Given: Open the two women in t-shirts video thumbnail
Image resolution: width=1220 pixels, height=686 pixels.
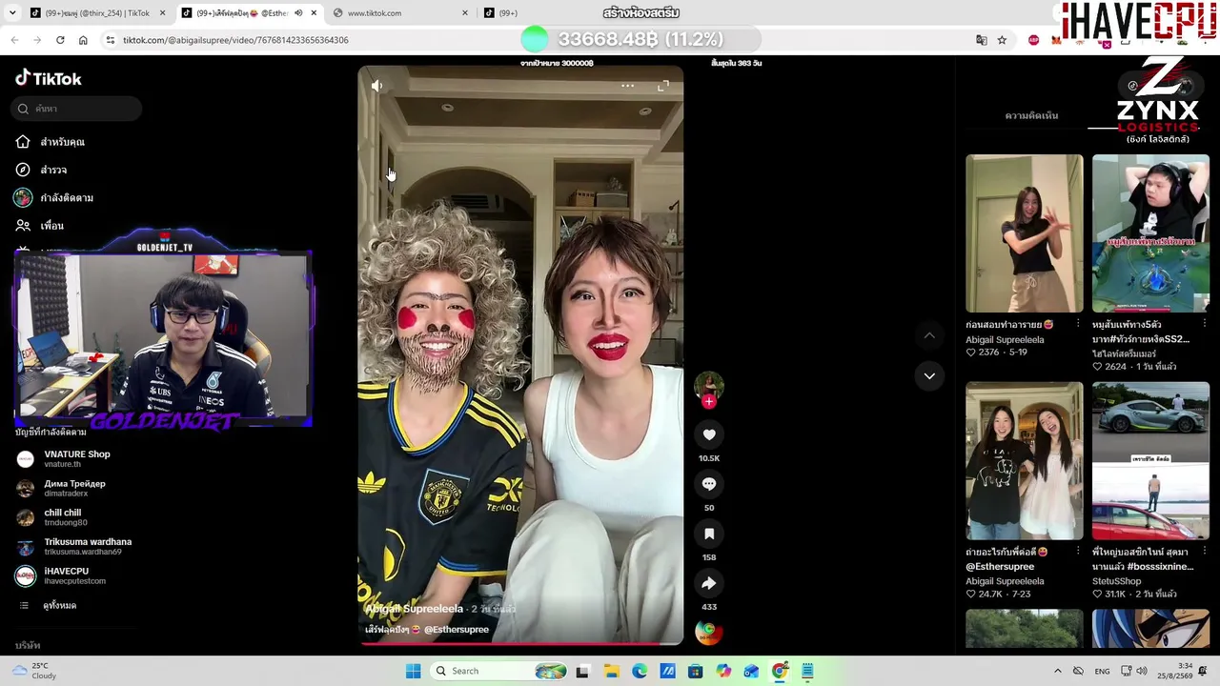Looking at the screenshot, I should click(x=1025, y=461).
